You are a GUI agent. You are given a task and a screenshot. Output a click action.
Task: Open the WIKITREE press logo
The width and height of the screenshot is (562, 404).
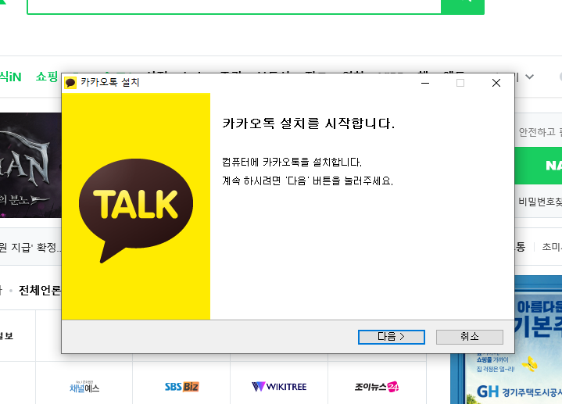point(279,387)
